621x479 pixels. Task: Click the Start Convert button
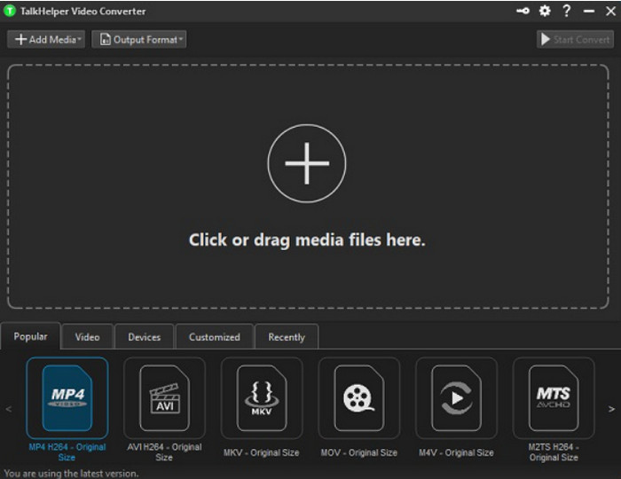click(x=575, y=40)
